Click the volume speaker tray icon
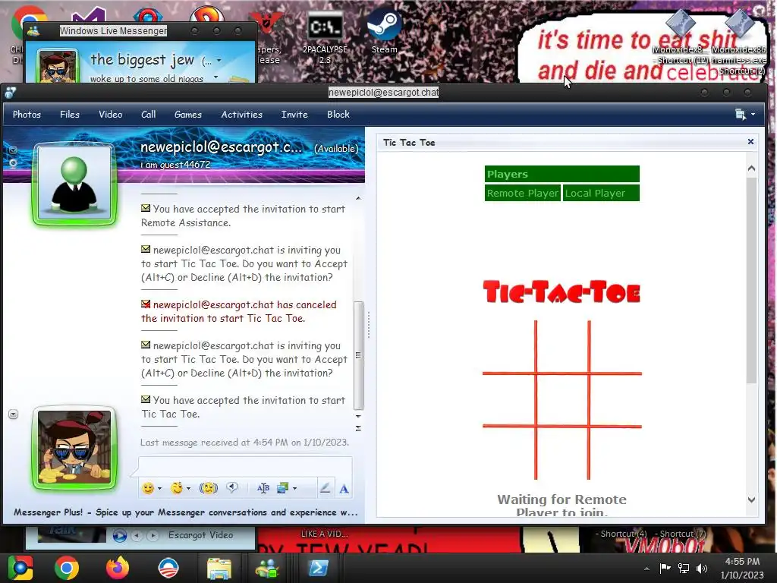The height and width of the screenshot is (583, 777). pyautogui.click(x=702, y=568)
